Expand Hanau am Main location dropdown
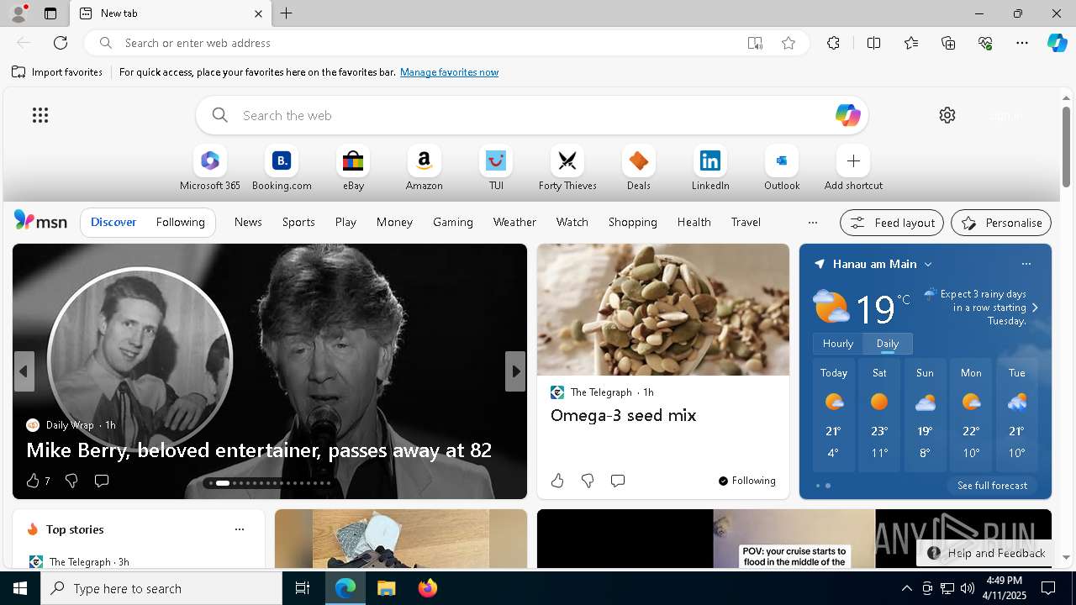This screenshot has width=1076, height=605. click(x=928, y=264)
